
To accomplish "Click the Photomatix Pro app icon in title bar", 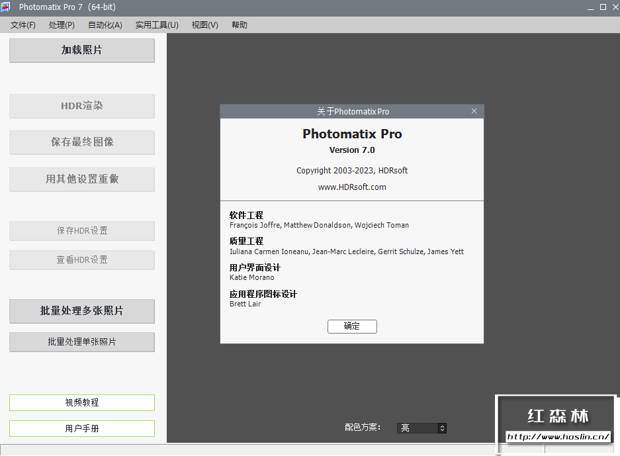I will (5, 7).
